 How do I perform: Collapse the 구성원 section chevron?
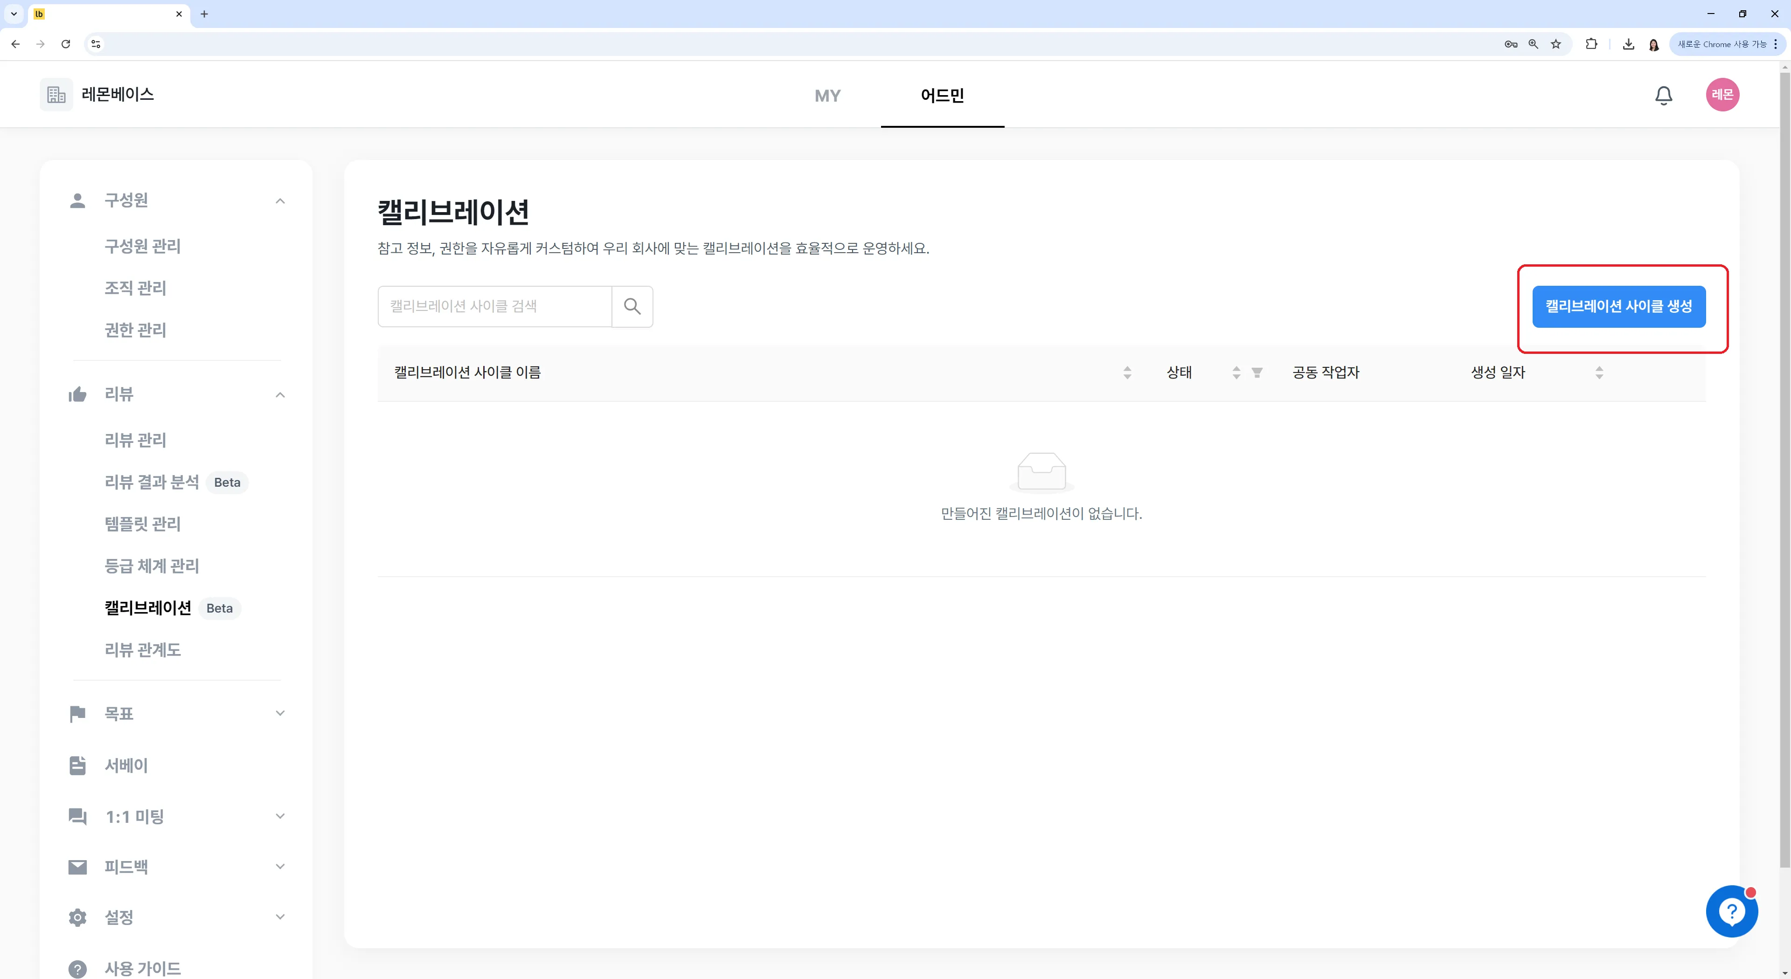[x=280, y=201]
